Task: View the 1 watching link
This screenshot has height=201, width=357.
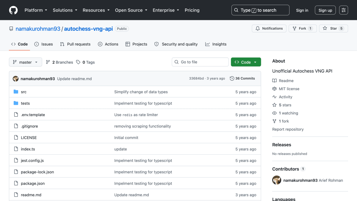Action: click(285, 113)
